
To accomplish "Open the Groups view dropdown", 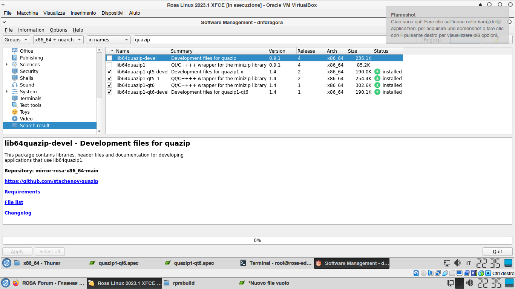I will click(16, 40).
